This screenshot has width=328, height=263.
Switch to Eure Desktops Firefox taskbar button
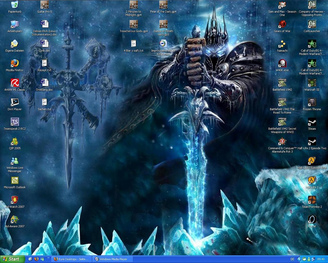click(x=72, y=259)
